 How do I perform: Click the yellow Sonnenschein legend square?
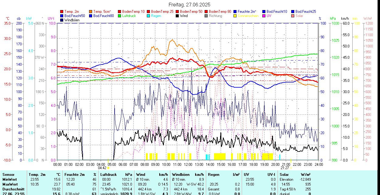(x=235, y=16)
